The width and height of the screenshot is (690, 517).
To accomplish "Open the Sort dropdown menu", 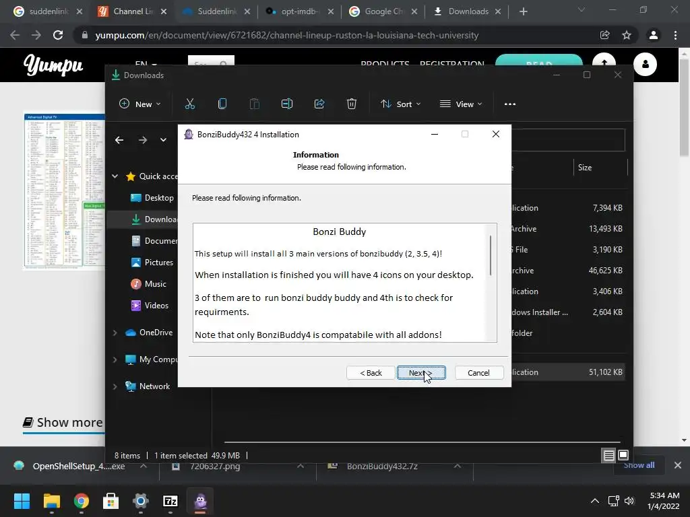I will [x=401, y=104].
